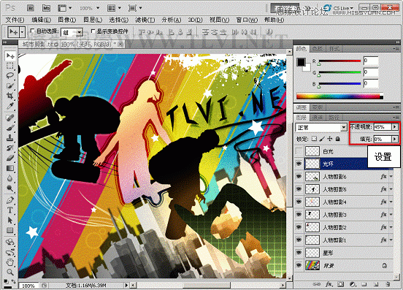Image resolution: width=403 pixels, height=290 pixels.
Task: Select the Healing Brush tool
Action: [x=10, y=118]
